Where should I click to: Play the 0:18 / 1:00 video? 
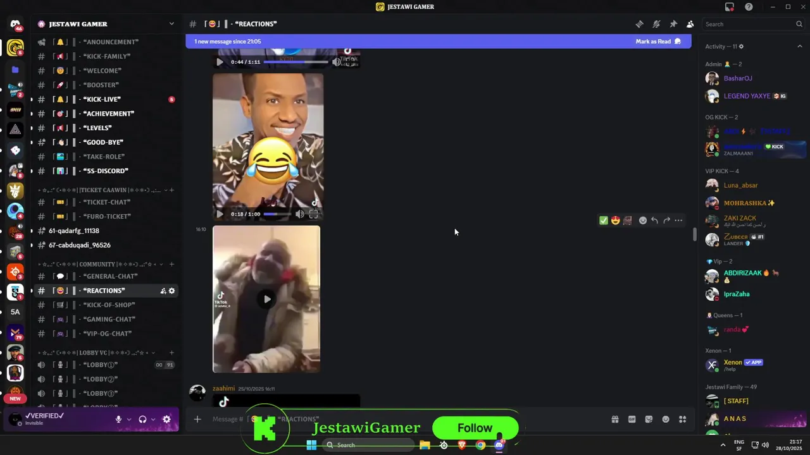[220, 214]
